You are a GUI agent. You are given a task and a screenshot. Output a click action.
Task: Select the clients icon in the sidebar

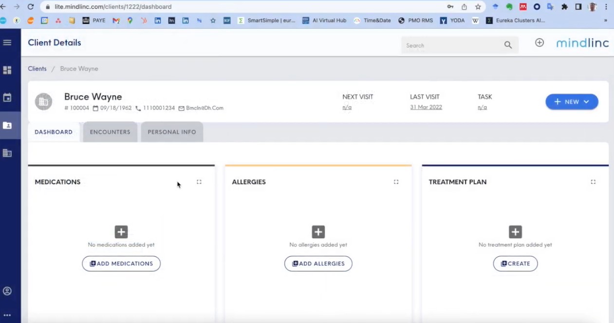pos(7,125)
